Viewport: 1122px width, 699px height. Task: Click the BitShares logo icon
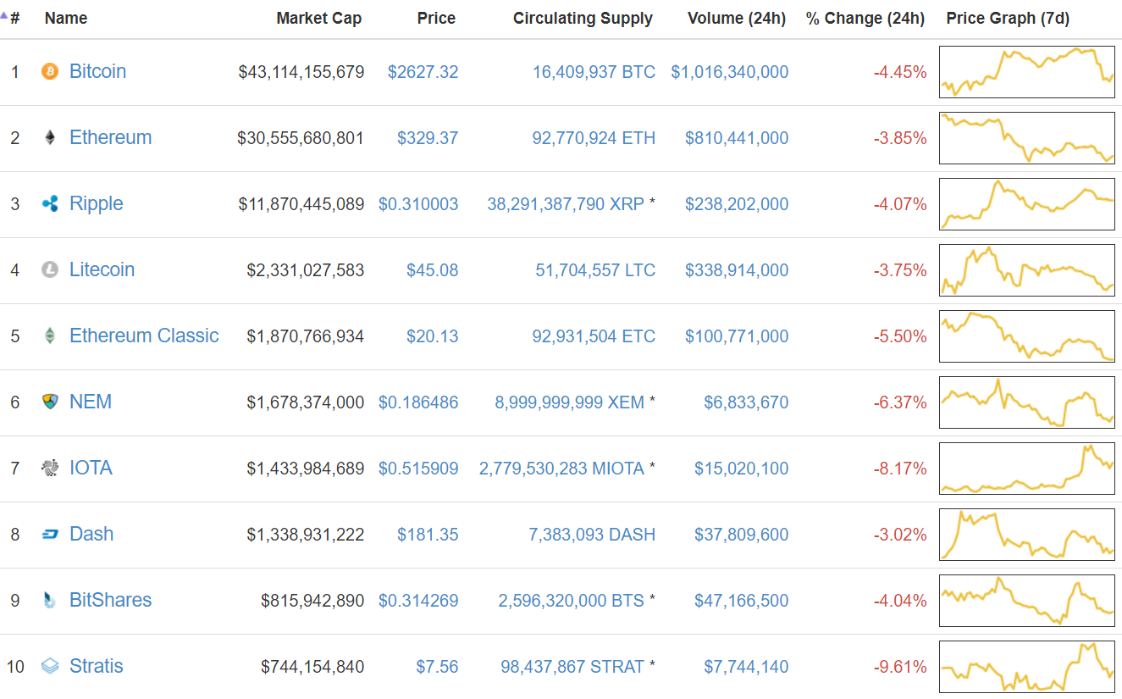click(x=50, y=601)
